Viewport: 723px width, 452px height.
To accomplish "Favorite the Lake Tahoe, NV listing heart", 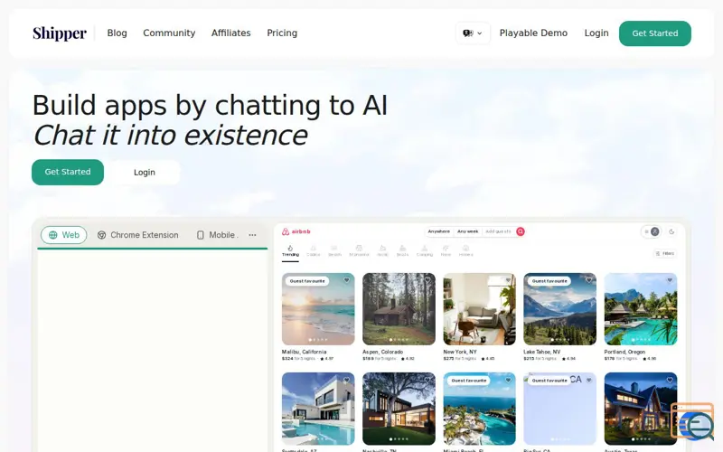I will [x=588, y=280].
